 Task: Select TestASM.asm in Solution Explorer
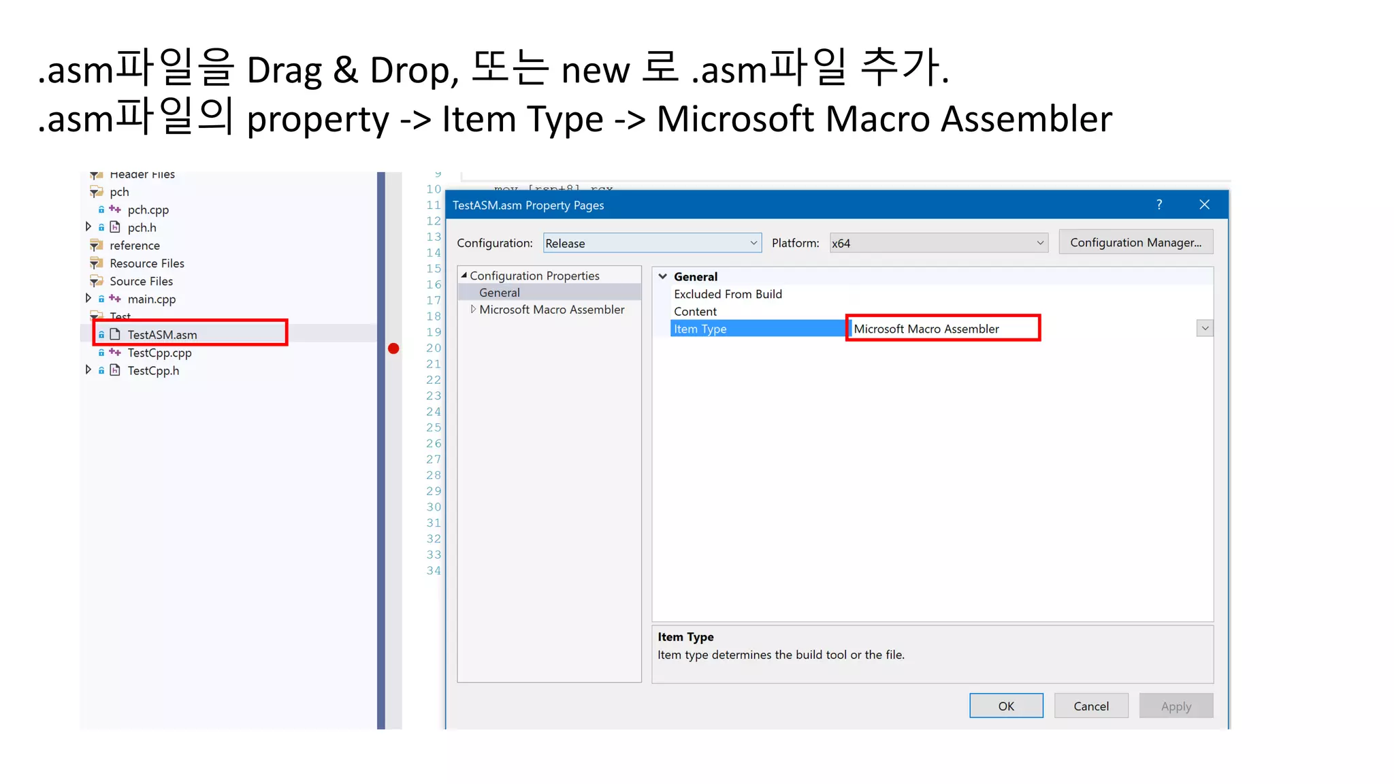162,335
